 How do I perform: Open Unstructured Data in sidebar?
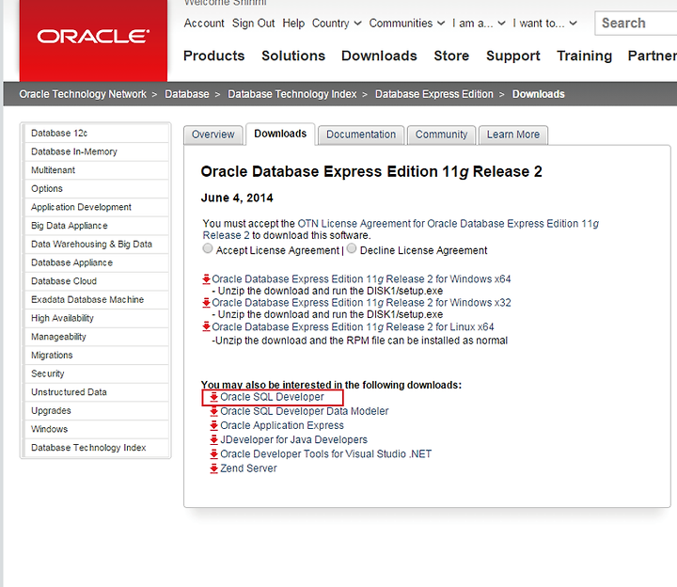(x=97, y=392)
